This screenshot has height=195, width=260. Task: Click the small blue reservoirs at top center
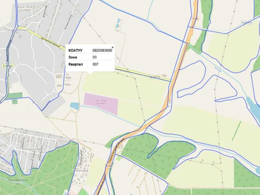click(x=118, y=24)
